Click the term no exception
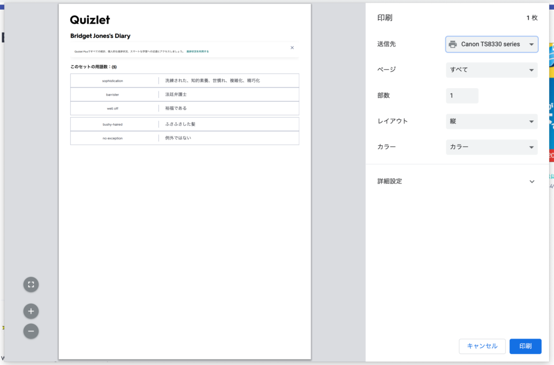 coord(113,138)
